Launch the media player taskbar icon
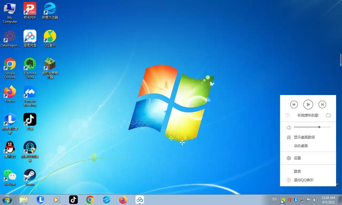342x205 pixels. point(57,200)
